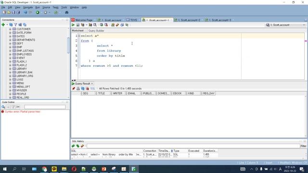Close the Query Result tab
Image resolution: width=308 pixels, height=173 pixels.
click(92, 84)
